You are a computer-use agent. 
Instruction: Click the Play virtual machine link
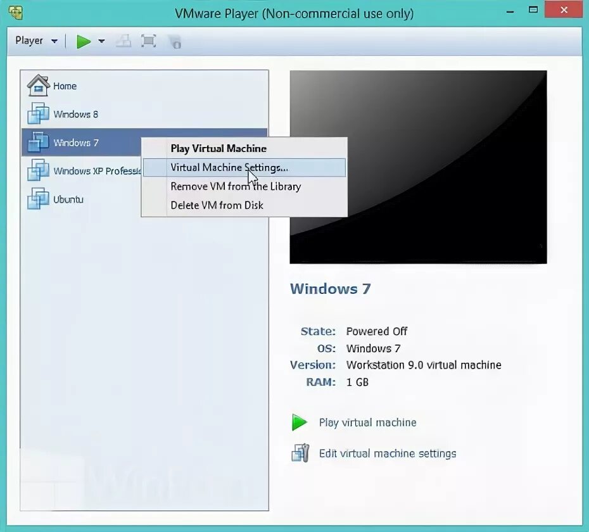click(x=367, y=422)
